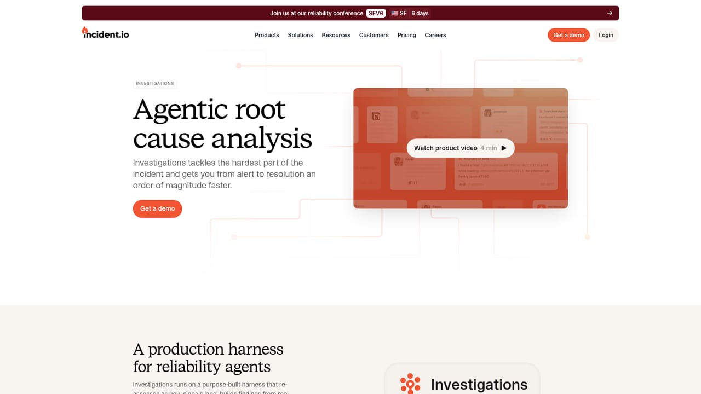The height and width of the screenshot is (394, 701).
Task: Click the Watch product video button
Action: (461, 148)
